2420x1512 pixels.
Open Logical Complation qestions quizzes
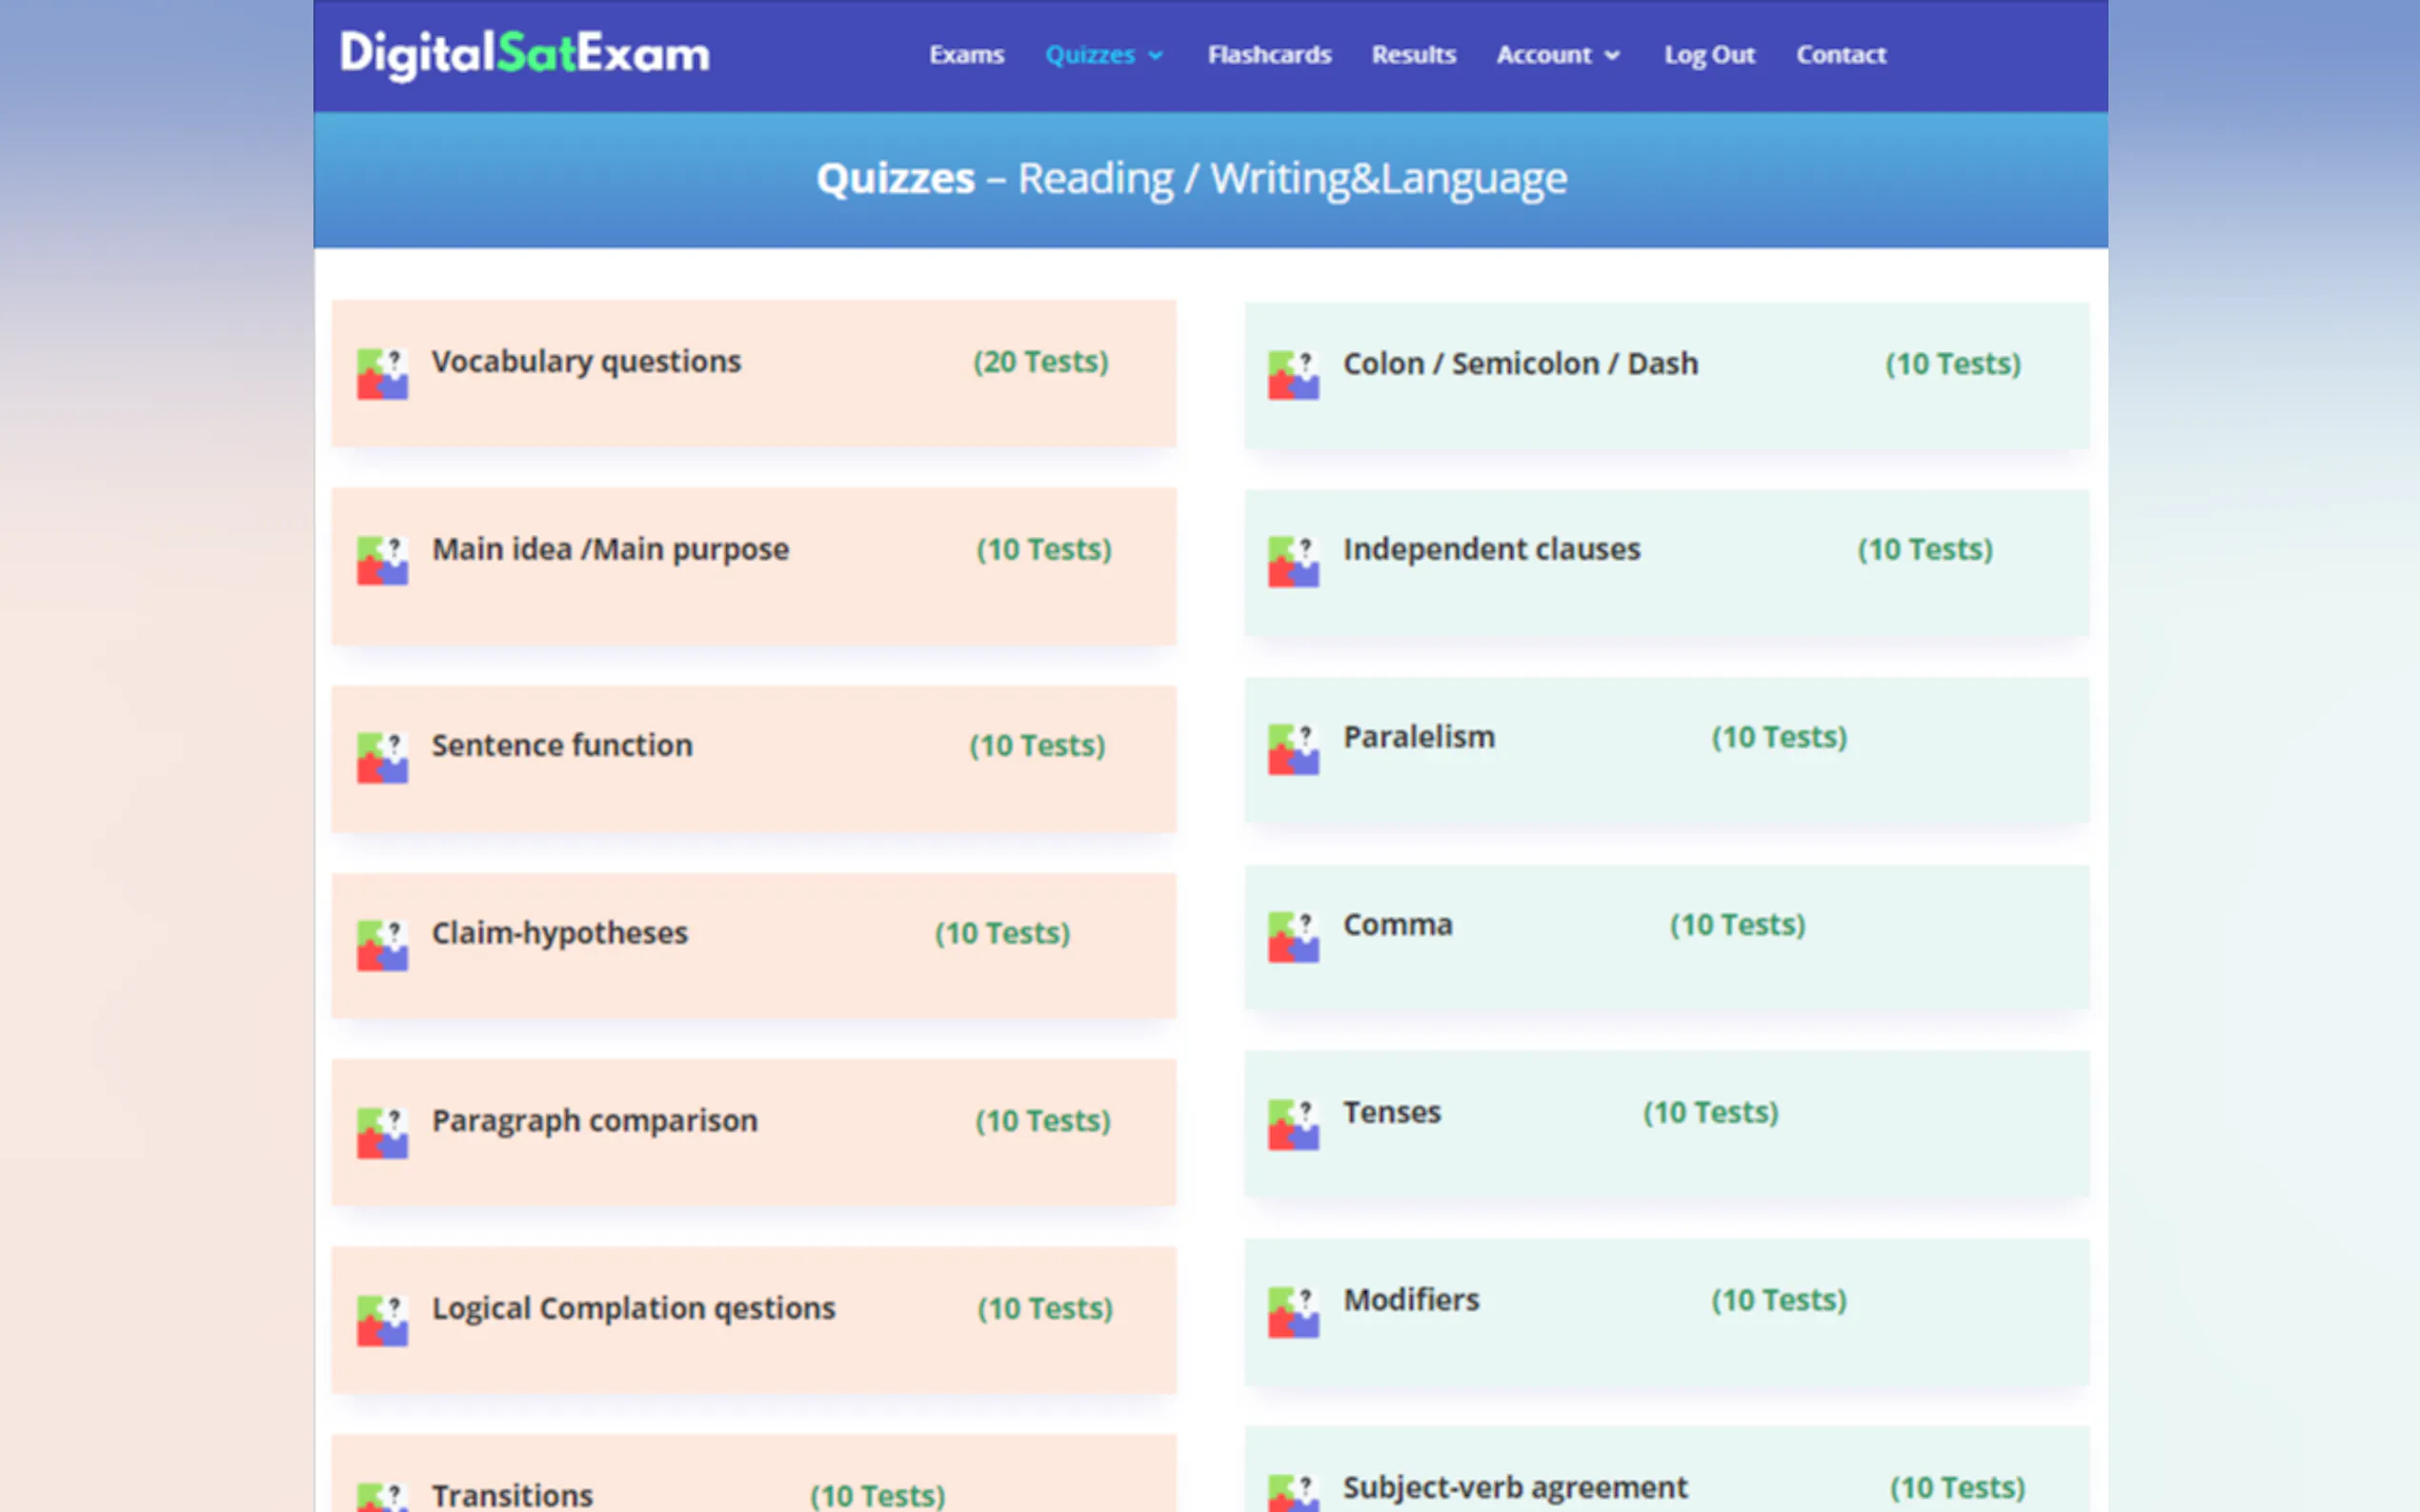pyautogui.click(x=633, y=1308)
